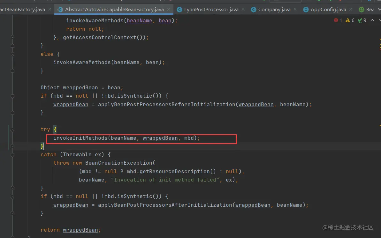Close the actBeanFactory.java tab
Screen dimensions: 381x238
[50, 10]
